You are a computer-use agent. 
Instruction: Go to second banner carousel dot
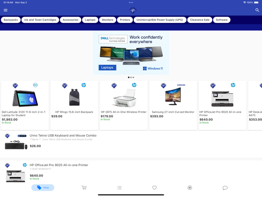131,78
